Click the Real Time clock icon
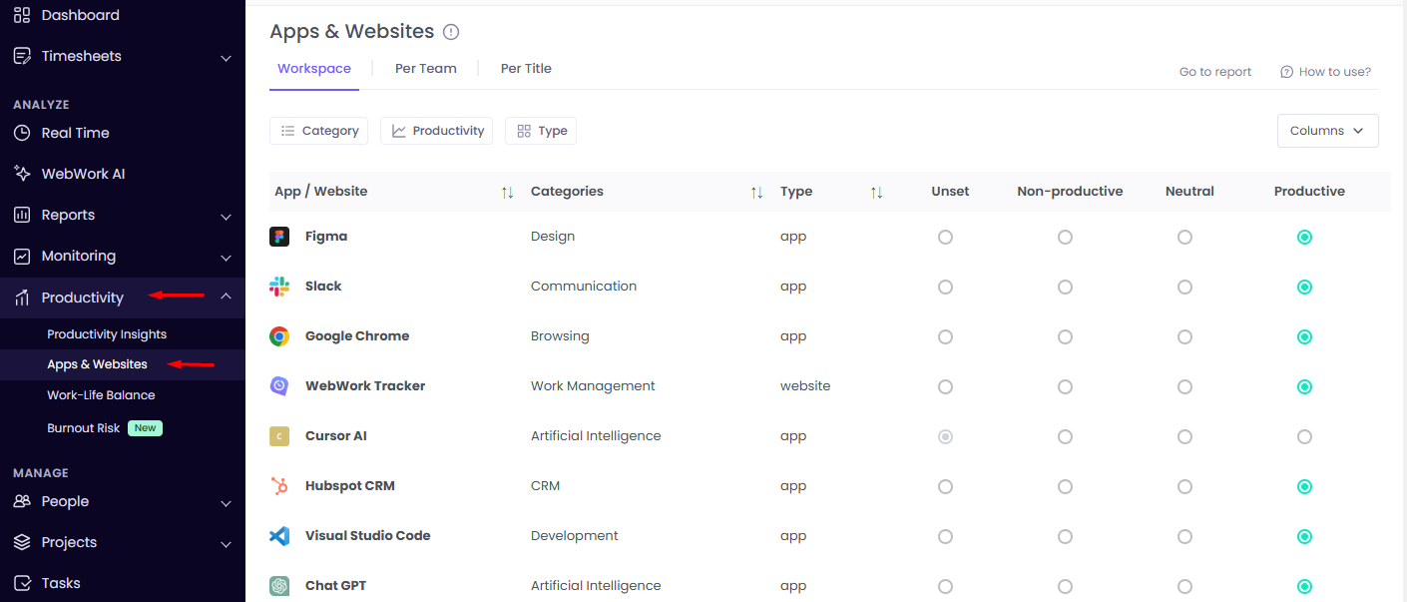 [22, 132]
